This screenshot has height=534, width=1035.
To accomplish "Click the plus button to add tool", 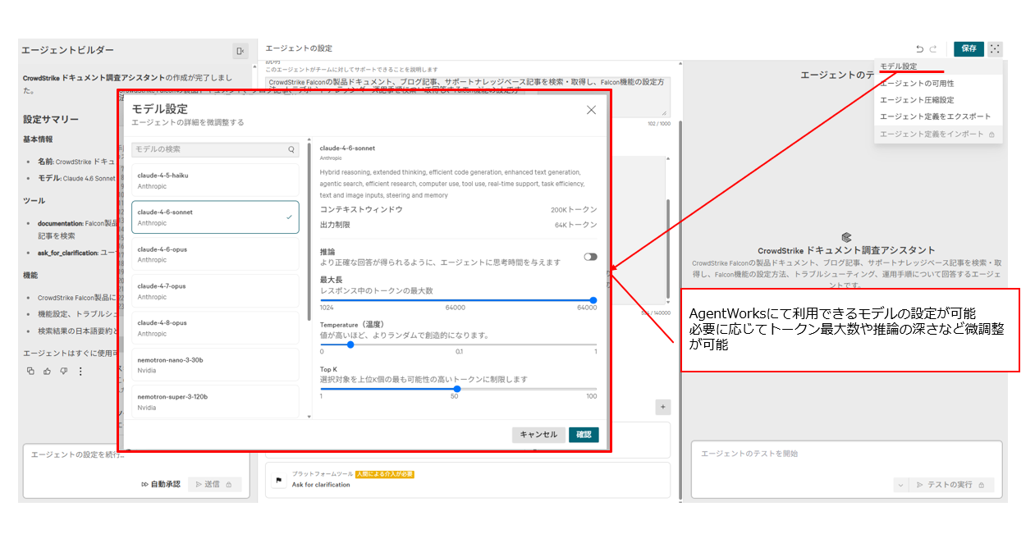I will click(663, 407).
